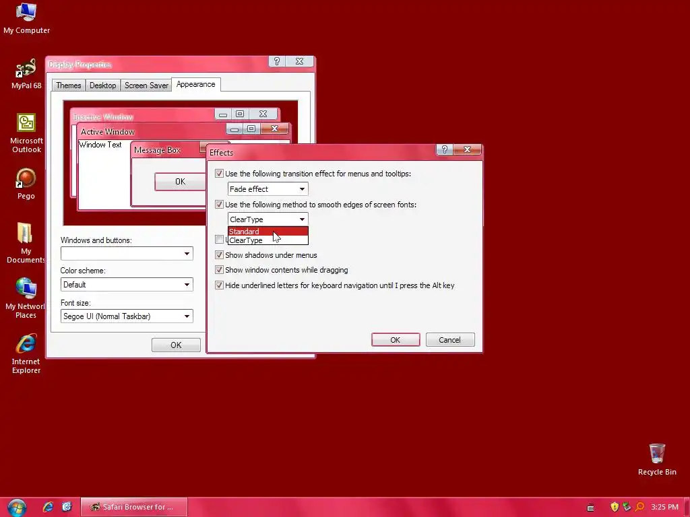
Task: Choose Standard from the smoothing list
Action: (x=268, y=232)
